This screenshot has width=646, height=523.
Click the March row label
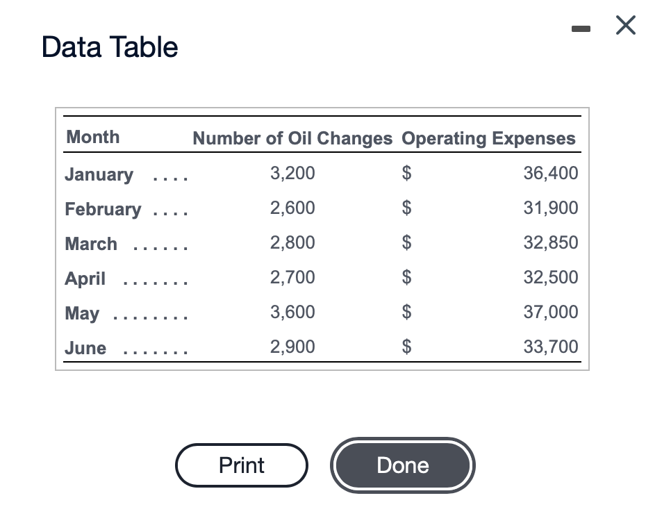tap(90, 244)
